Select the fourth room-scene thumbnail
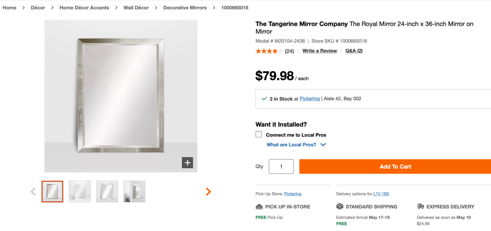 point(134,192)
